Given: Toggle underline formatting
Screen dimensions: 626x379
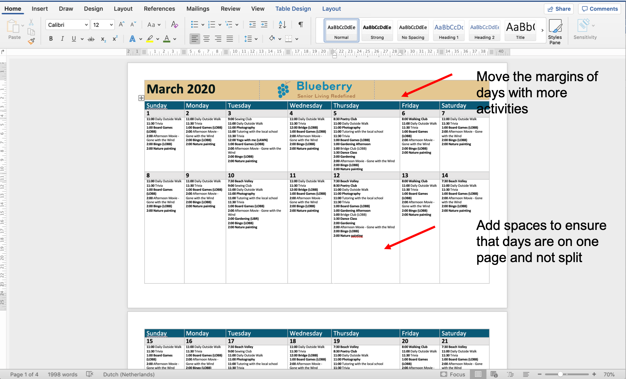Looking at the screenshot, I should point(74,39).
